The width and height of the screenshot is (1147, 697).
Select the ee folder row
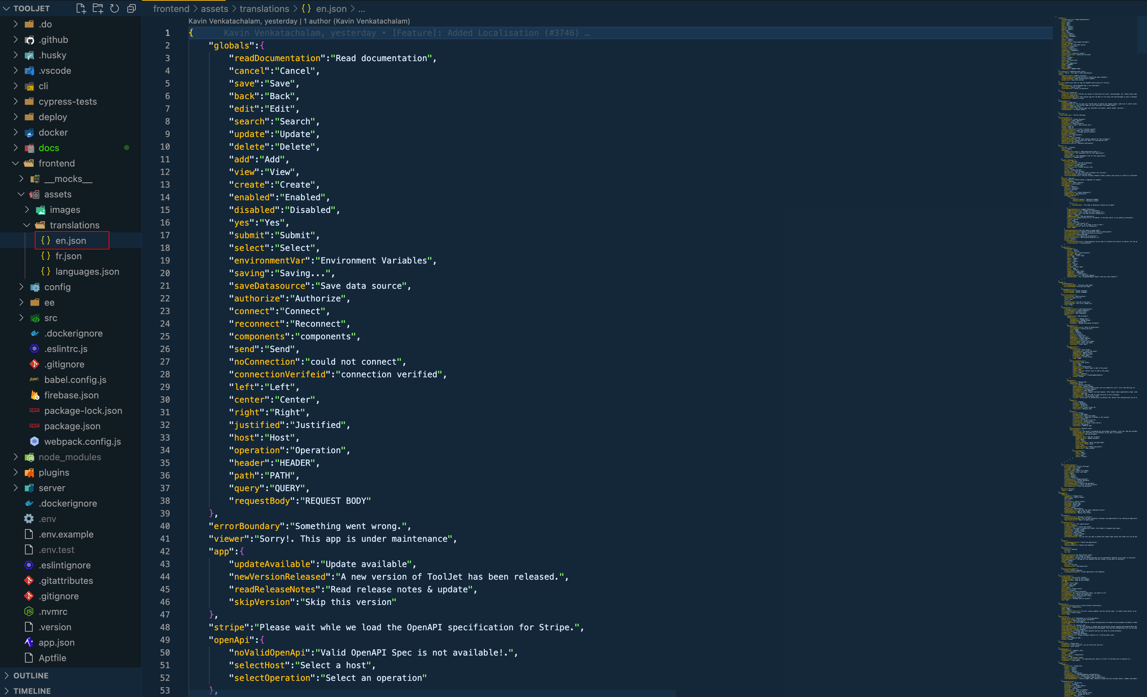[71, 303]
